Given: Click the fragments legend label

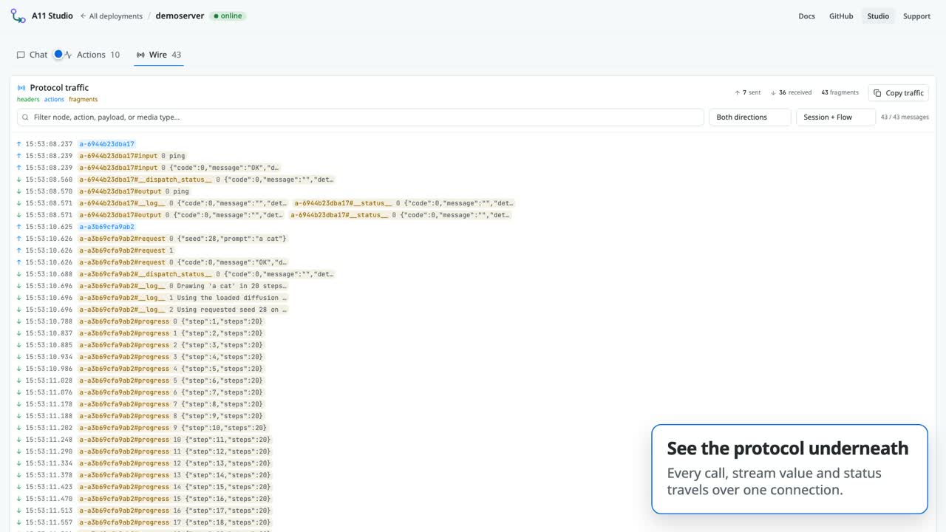Looking at the screenshot, I should (84, 100).
